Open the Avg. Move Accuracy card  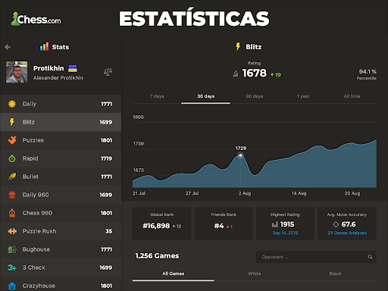point(347,224)
